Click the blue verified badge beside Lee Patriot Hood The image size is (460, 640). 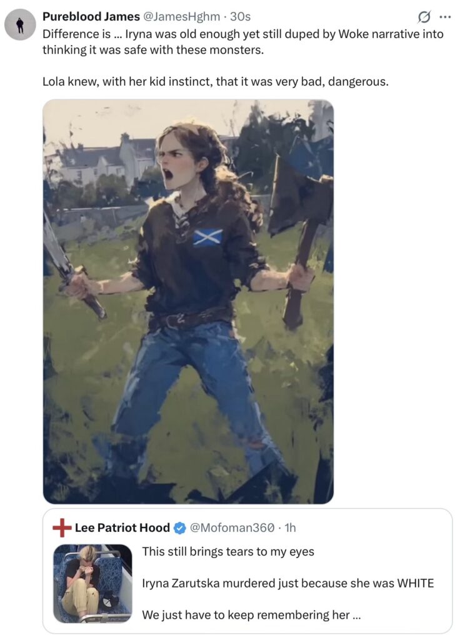click(179, 528)
